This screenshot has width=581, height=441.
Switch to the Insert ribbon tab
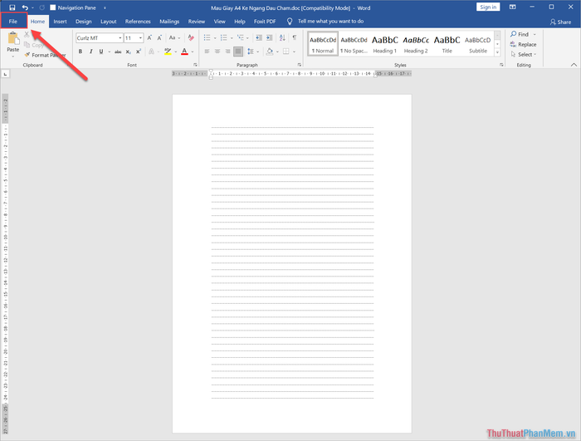coord(60,21)
